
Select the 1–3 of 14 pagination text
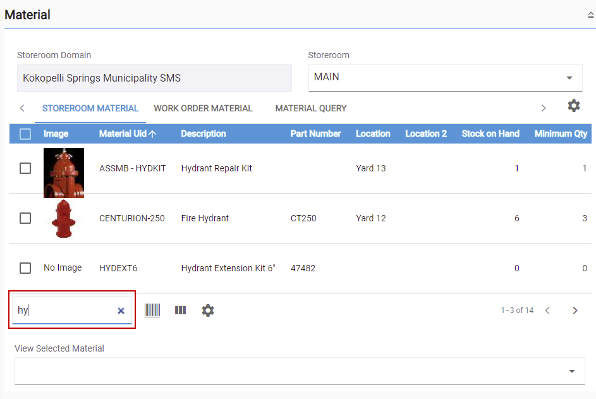click(517, 310)
